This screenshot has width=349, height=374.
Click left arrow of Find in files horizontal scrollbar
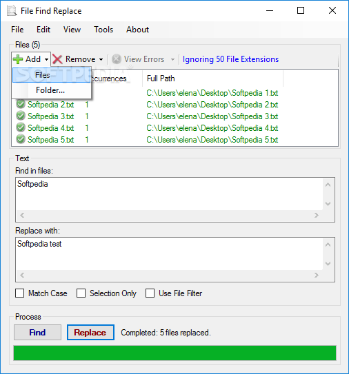[x=22, y=215]
